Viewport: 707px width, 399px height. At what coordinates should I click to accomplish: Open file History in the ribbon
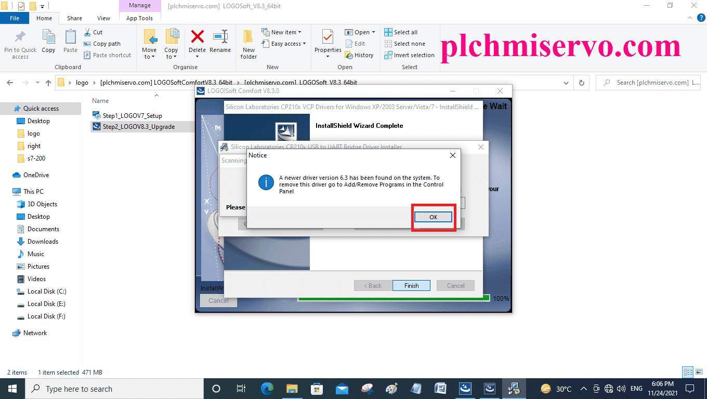coord(359,55)
